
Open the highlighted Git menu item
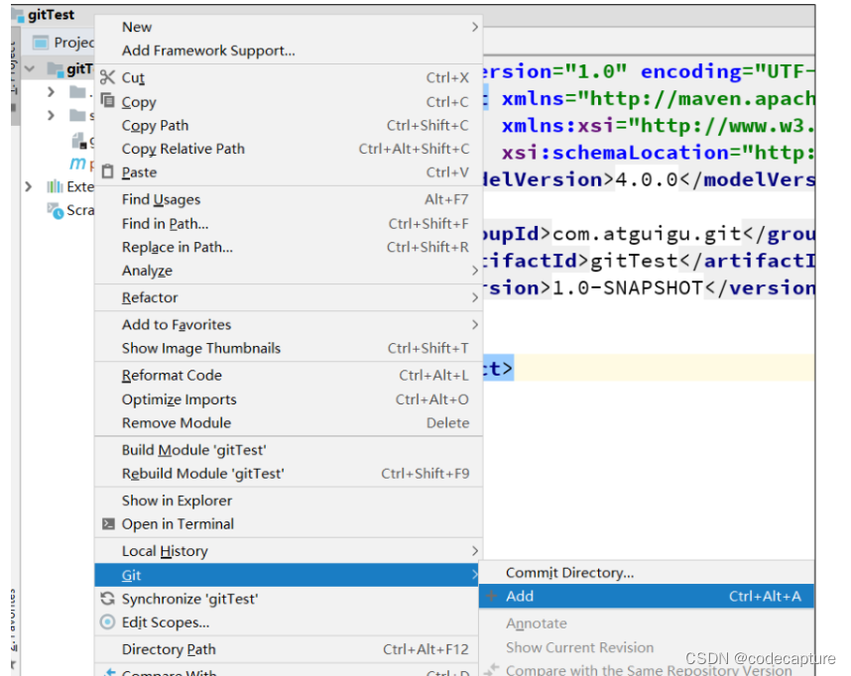287,575
